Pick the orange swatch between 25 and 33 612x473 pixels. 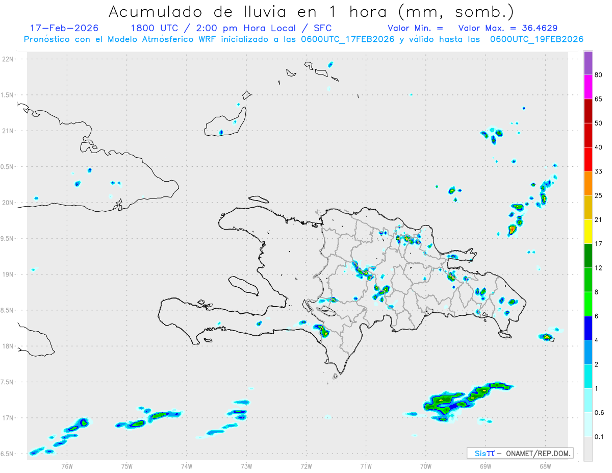coord(588,183)
